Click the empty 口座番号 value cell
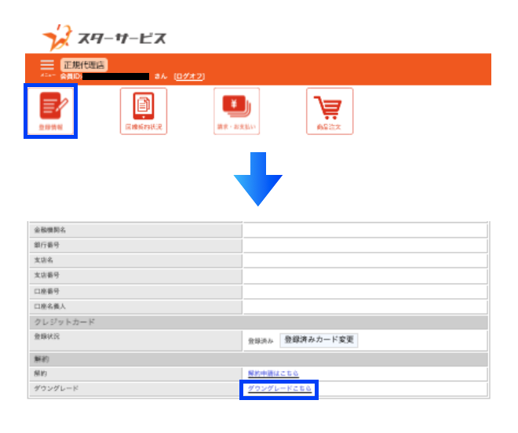518x433 pixels. (366, 292)
